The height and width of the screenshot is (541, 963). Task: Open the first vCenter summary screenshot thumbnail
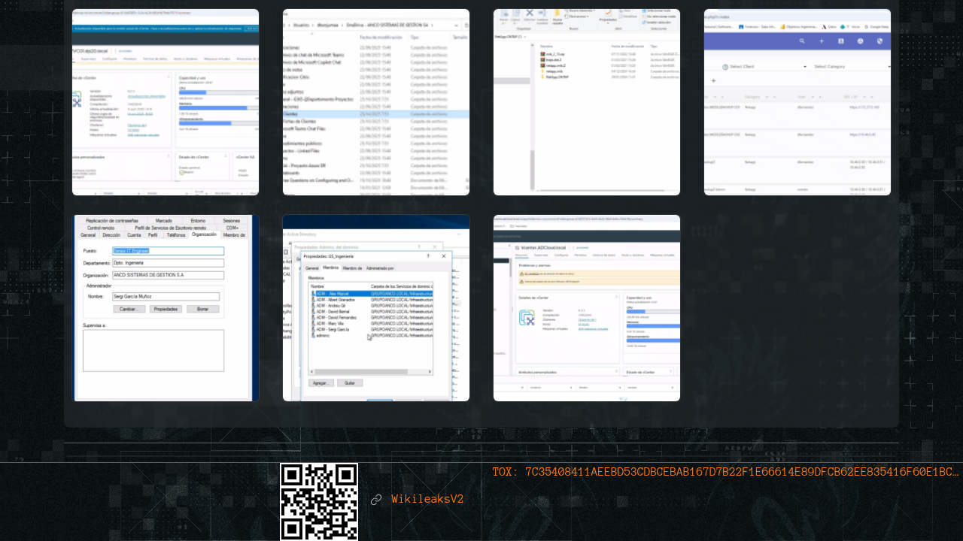click(166, 102)
